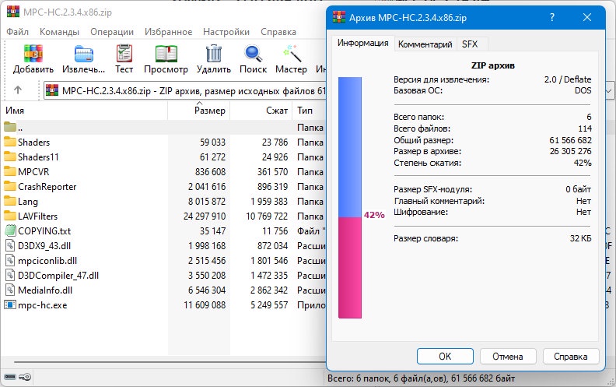Viewport: 616px width, 387px height.
Task: Select the CrashReporter folder name
Action: point(47,186)
